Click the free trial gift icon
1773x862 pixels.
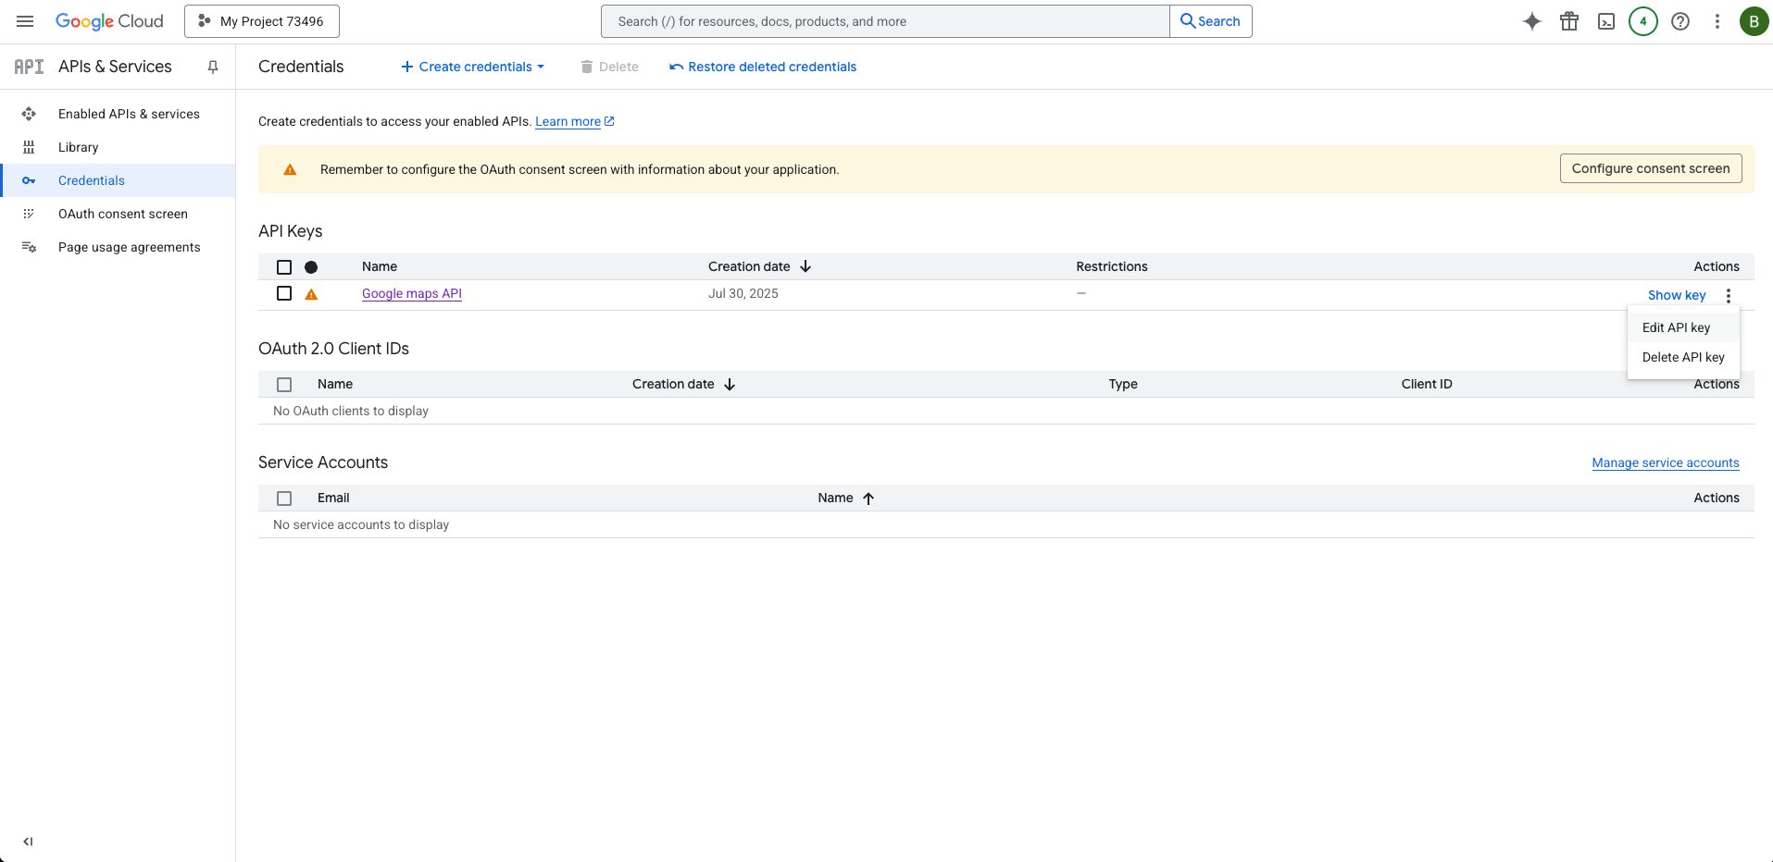point(1569,21)
